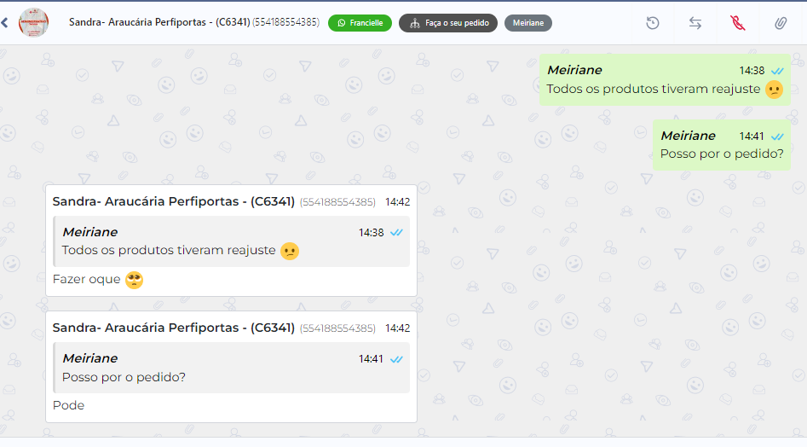Viewport: 807px width, 447px height.
Task: Open conversation history clock icon
Action: coord(653,23)
